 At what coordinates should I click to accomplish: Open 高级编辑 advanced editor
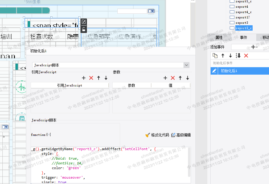tap(181, 135)
